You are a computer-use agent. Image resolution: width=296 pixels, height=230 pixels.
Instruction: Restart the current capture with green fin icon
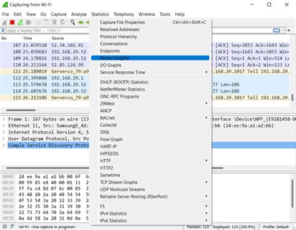(x=20, y=22)
